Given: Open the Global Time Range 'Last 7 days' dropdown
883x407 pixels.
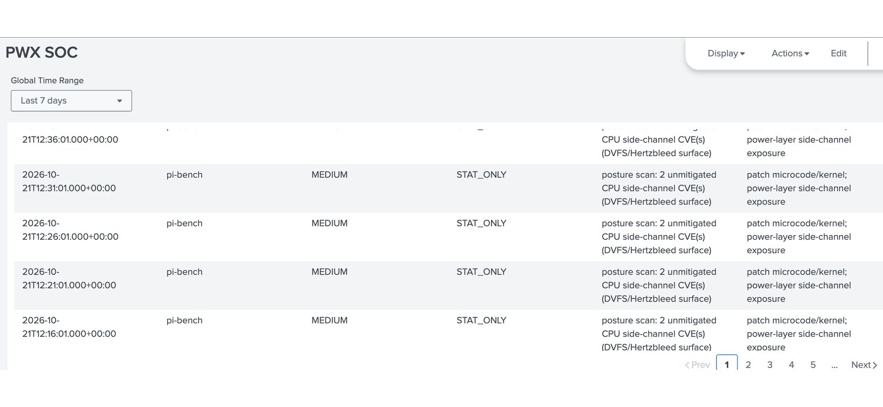Looking at the screenshot, I should (x=71, y=101).
